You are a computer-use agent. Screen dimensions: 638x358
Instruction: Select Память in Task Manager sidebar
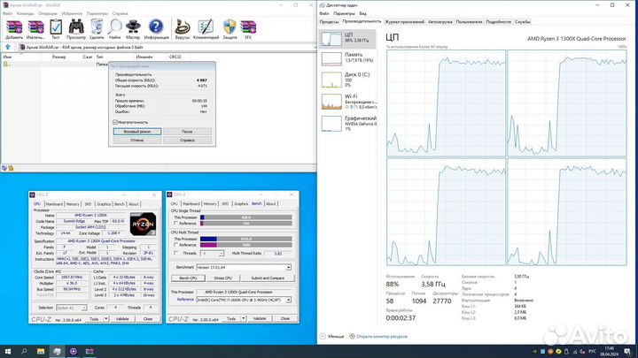[348, 58]
